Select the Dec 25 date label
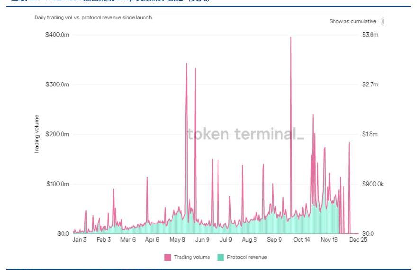This screenshot has width=417, height=270. click(358, 239)
